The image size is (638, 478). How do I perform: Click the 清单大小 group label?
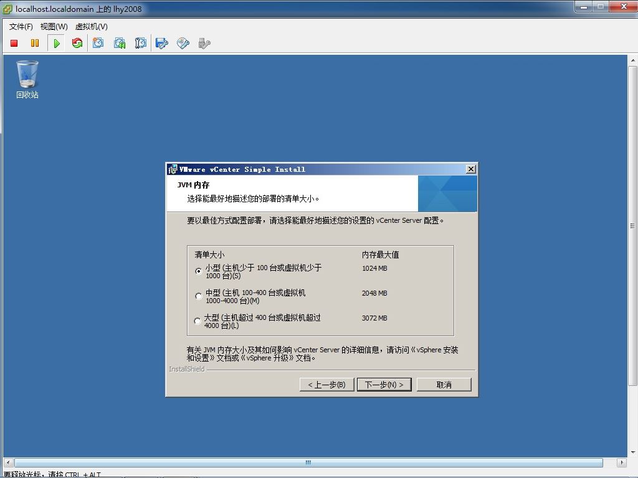coord(209,255)
